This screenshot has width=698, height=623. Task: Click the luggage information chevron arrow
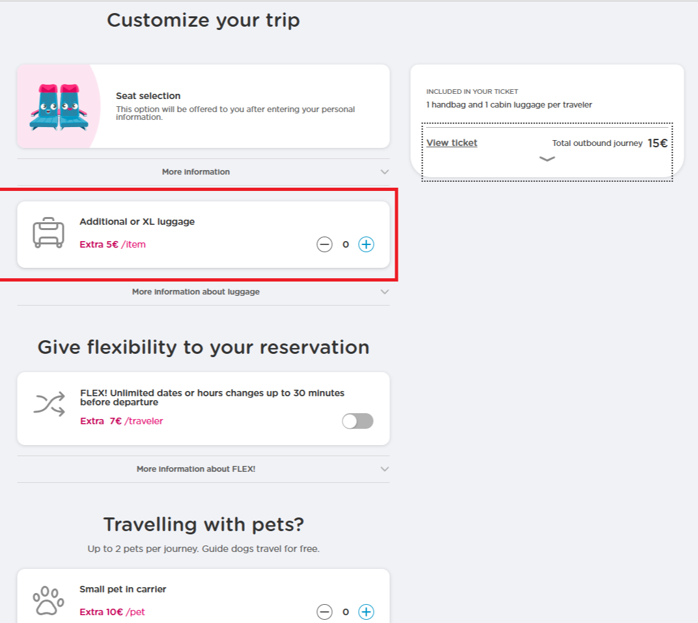(385, 292)
